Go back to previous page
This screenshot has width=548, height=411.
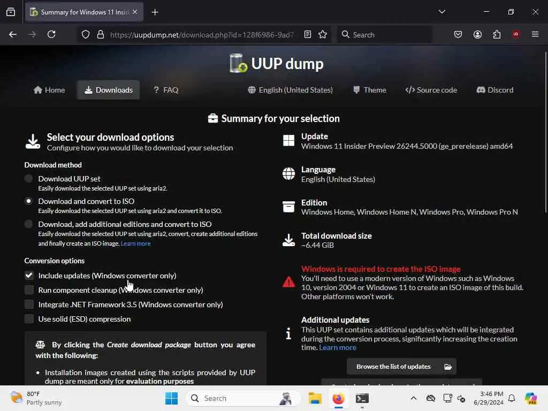[x=13, y=34]
